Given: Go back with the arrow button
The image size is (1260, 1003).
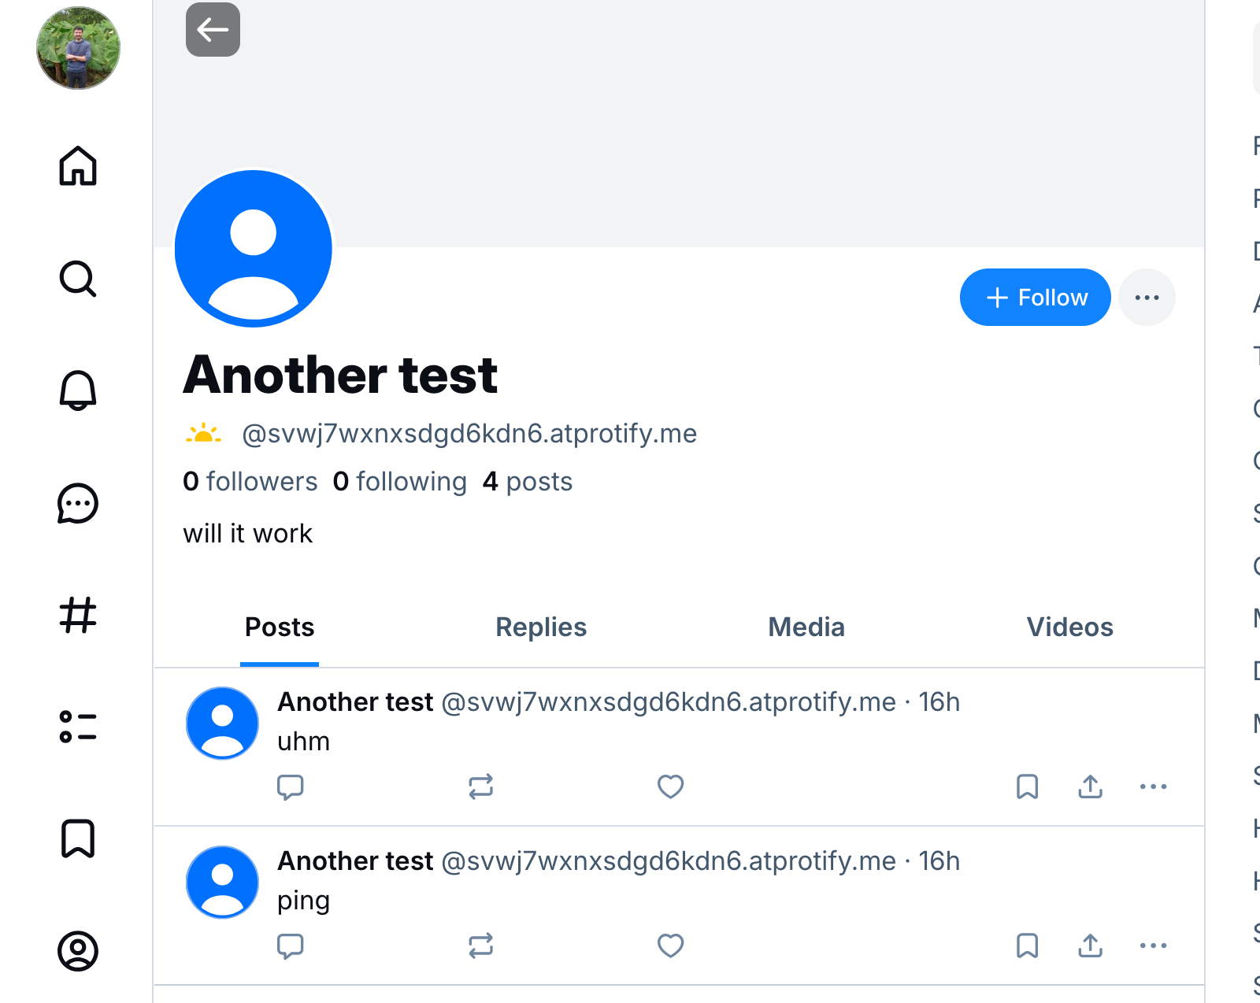Looking at the screenshot, I should (213, 30).
